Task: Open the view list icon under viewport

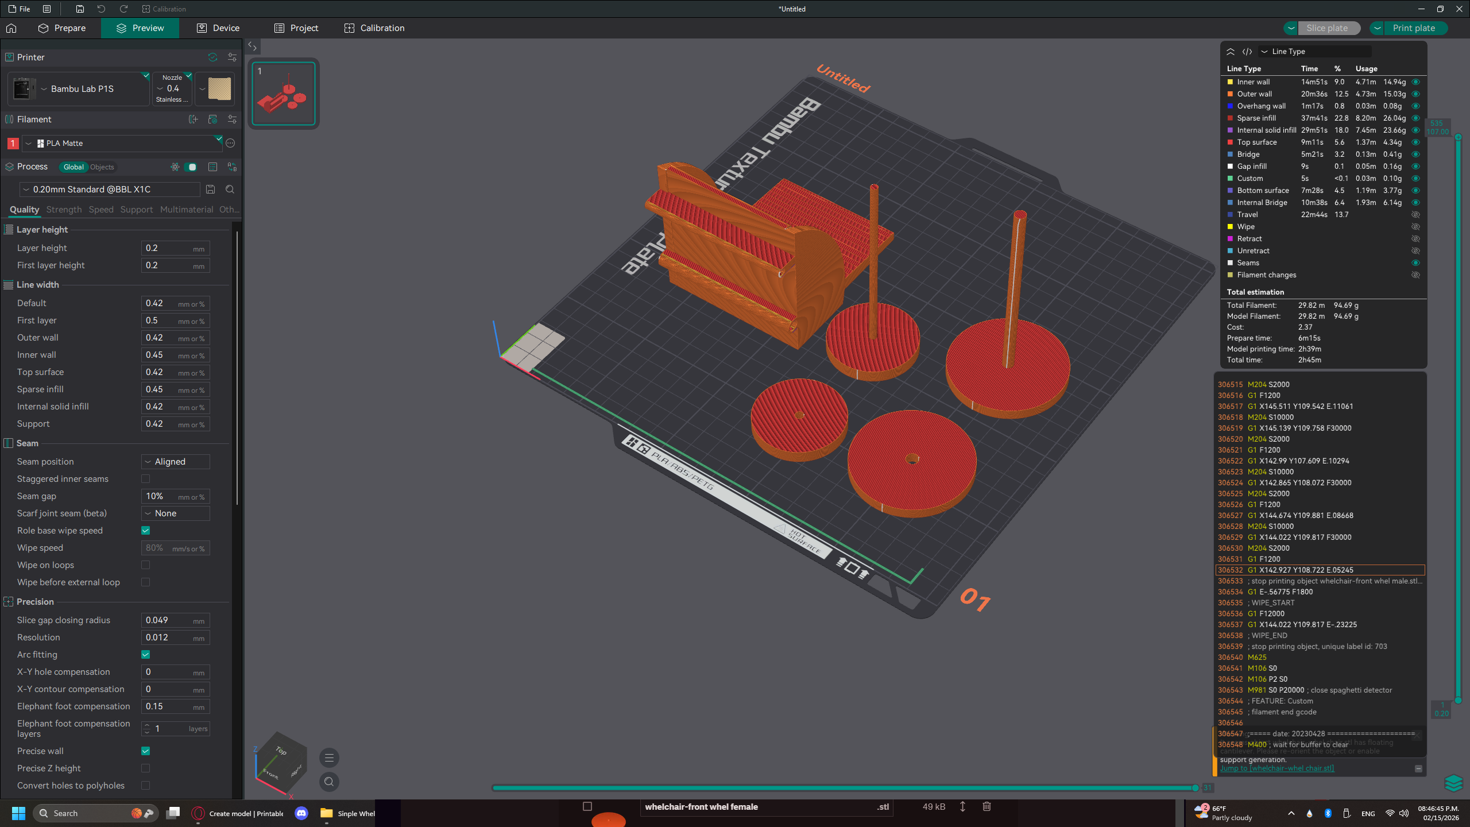Action: click(329, 758)
